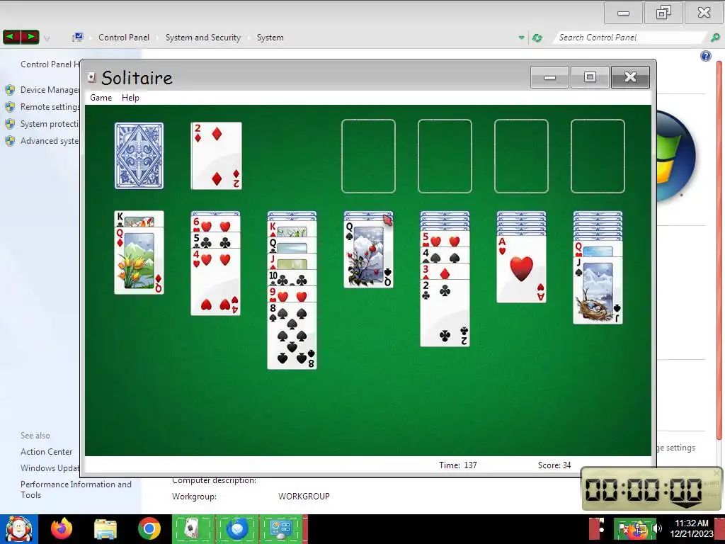Switch to Solitaire taskbar button
Viewport: 725px width, 544px height.
[x=193, y=528]
